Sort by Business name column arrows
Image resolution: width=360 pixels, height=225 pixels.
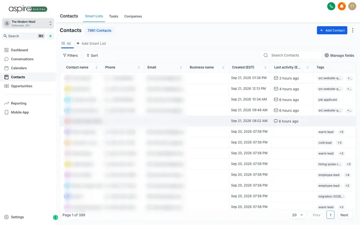click(223, 67)
